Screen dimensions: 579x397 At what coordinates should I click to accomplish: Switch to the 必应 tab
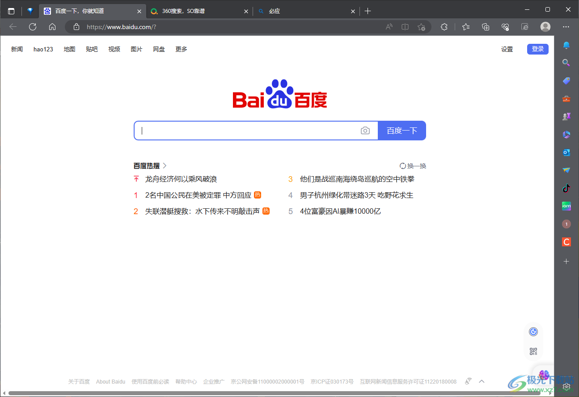[306, 11]
